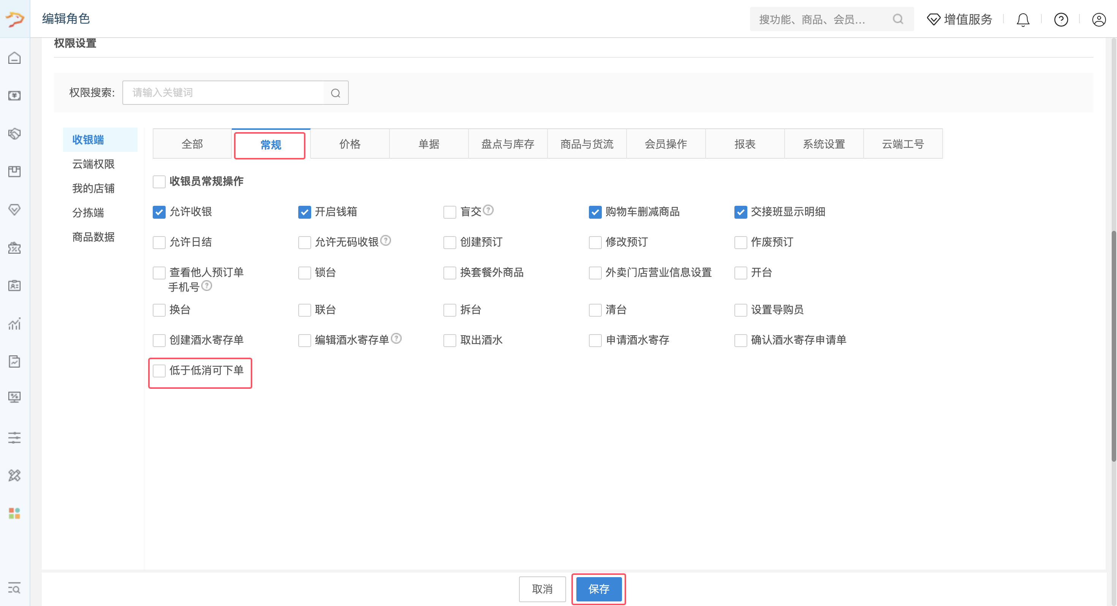
Task: Switch to the 会员操作 tab
Action: 666,144
